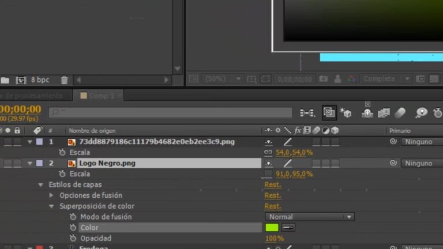Screen dimensions: 443x249
Task: Toggle the stopwatch for the Color property
Action: pyautogui.click(x=73, y=228)
